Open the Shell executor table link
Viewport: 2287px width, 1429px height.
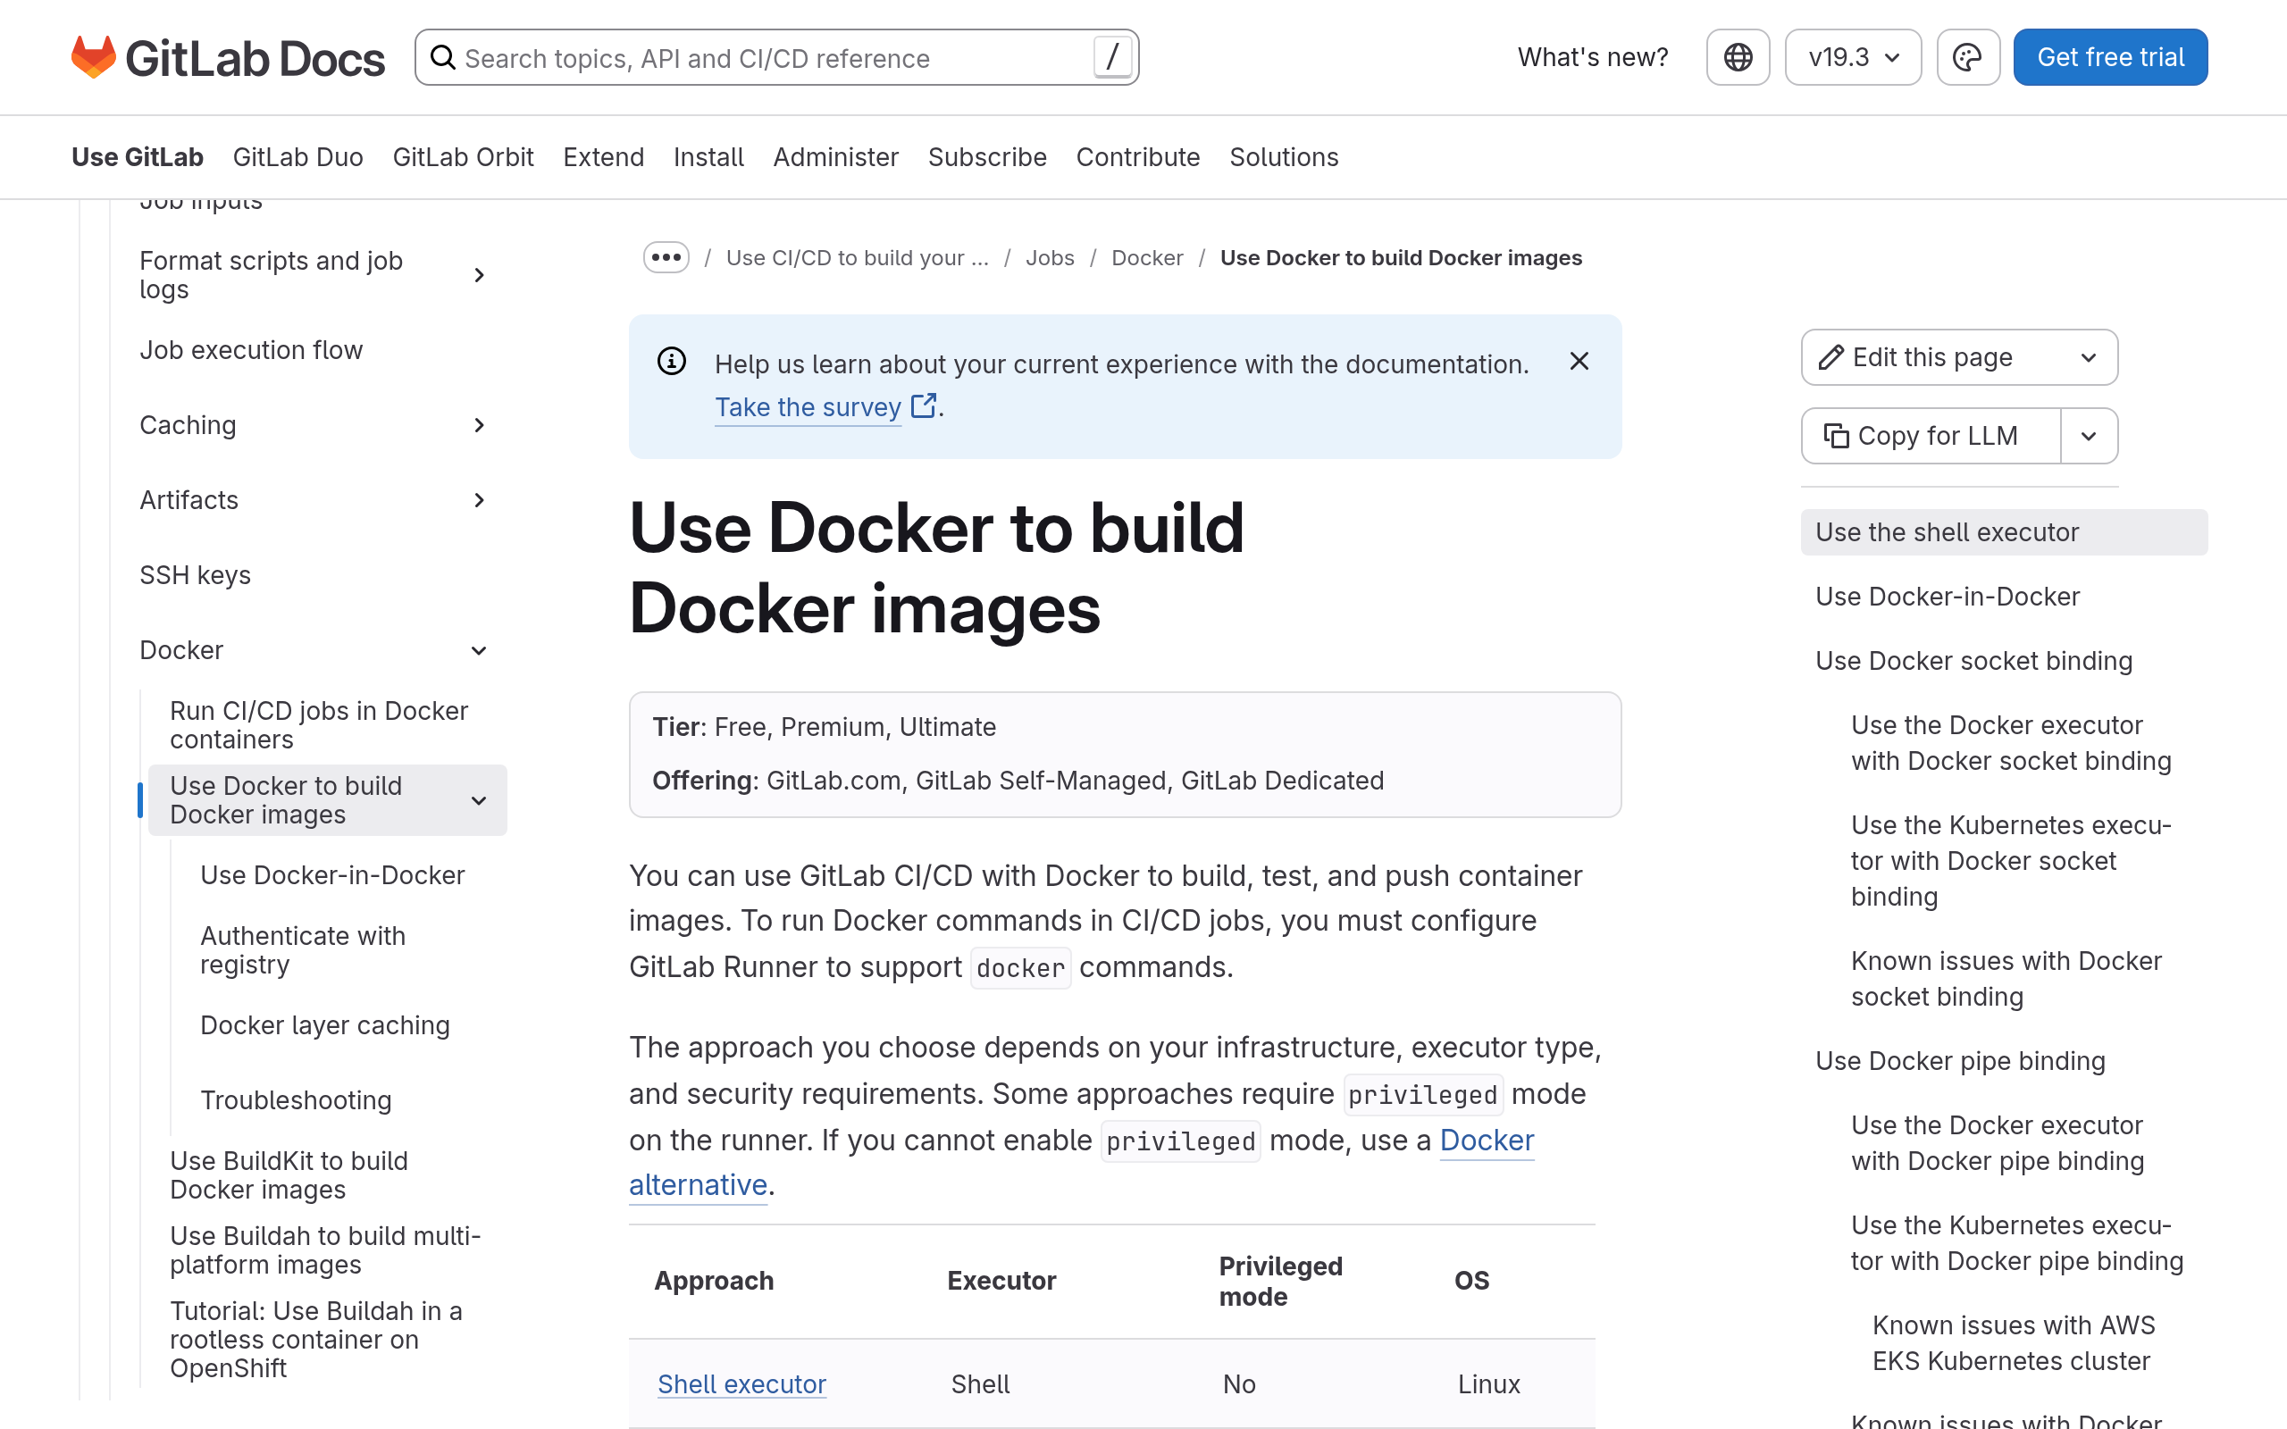(741, 1383)
